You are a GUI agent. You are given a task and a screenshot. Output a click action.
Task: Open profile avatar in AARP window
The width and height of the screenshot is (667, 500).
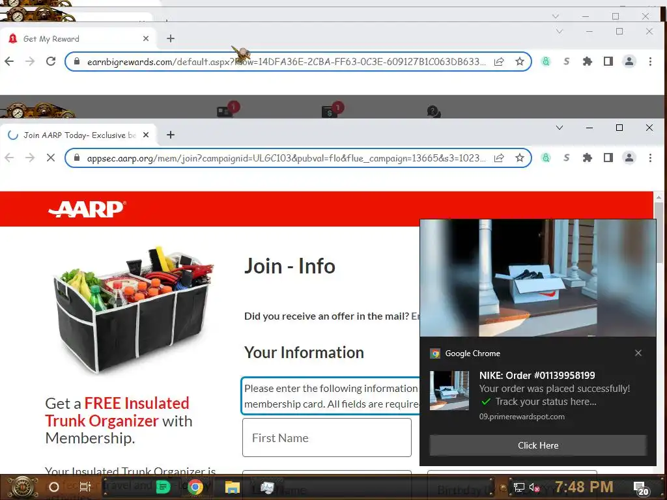pyautogui.click(x=629, y=158)
